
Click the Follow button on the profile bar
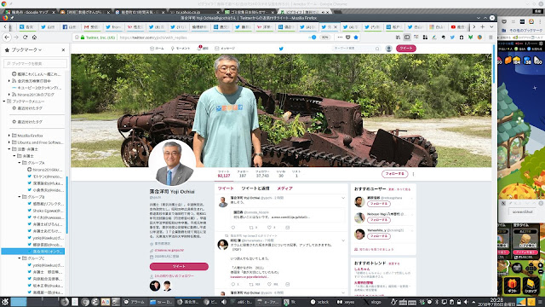(394, 173)
